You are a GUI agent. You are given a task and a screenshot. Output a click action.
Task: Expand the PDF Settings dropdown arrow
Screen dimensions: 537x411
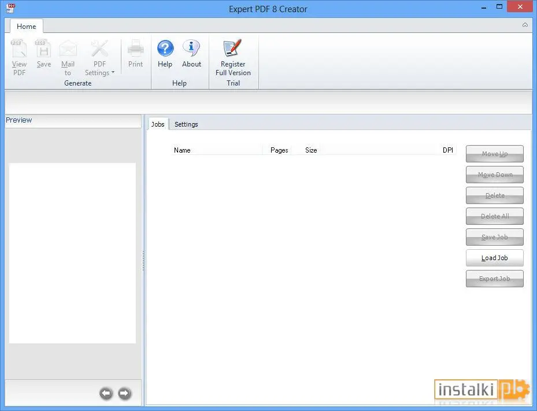[113, 72]
